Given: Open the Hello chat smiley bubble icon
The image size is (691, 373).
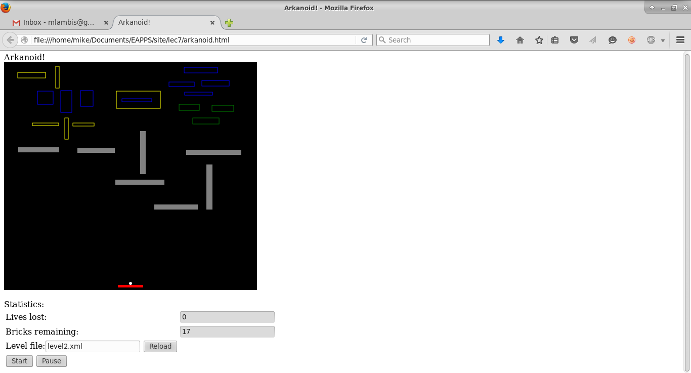Looking at the screenshot, I should (613, 40).
